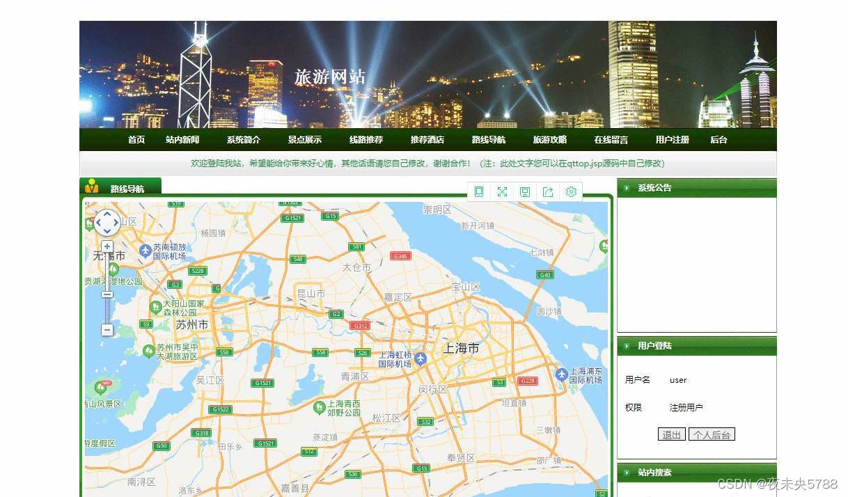This screenshot has height=497, width=848.
Task: Share the map via the export arrow icon
Action: tap(548, 191)
